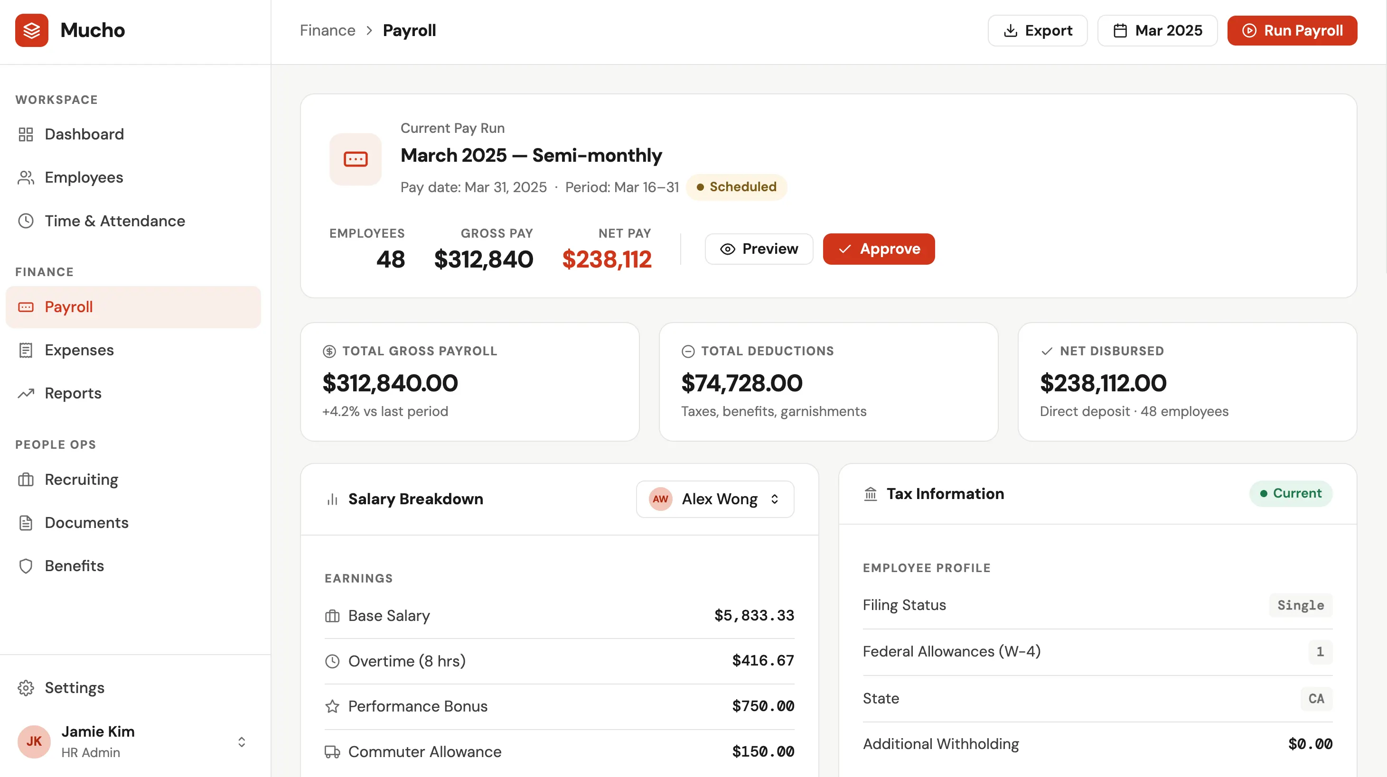Open the Alex Wong employee selector
This screenshot has width=1387, height=777.
click(715, 499)
